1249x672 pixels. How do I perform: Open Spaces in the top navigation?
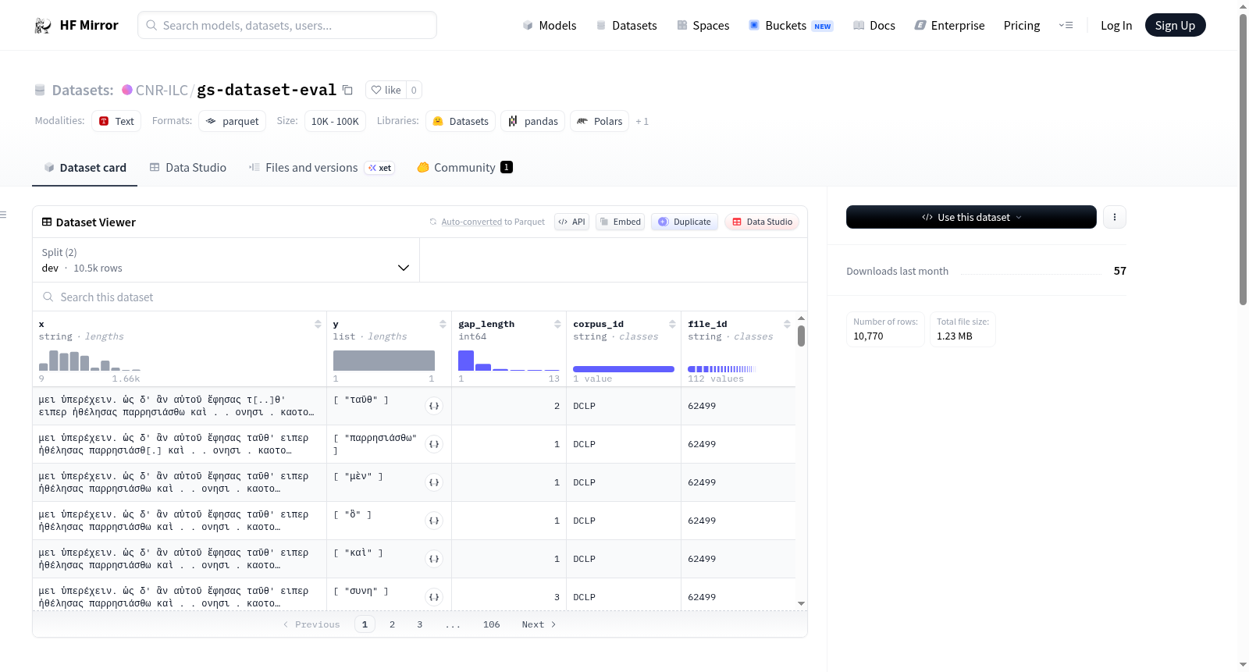[703, 26]
